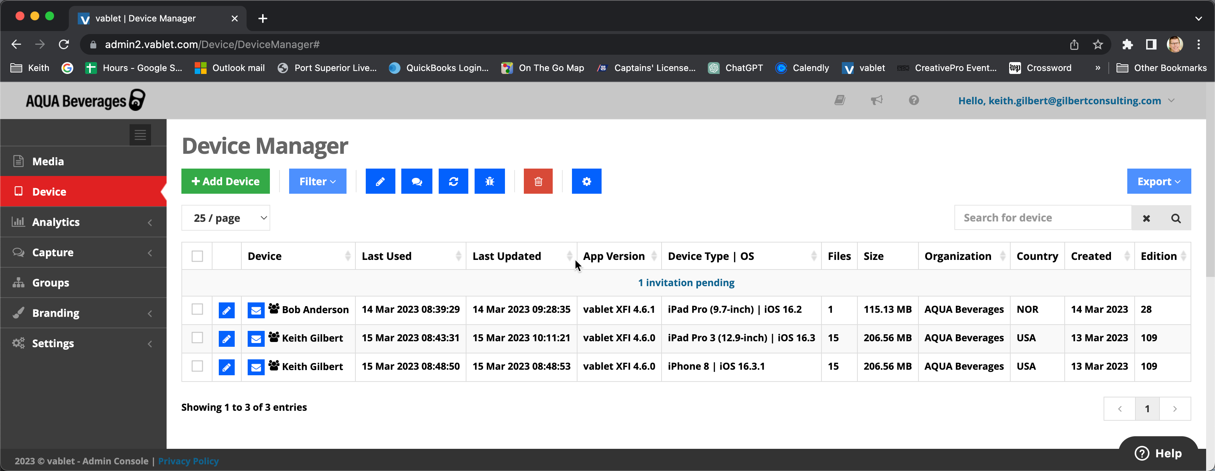Open the browser extensions puzzle icon

pos(1127,44)
